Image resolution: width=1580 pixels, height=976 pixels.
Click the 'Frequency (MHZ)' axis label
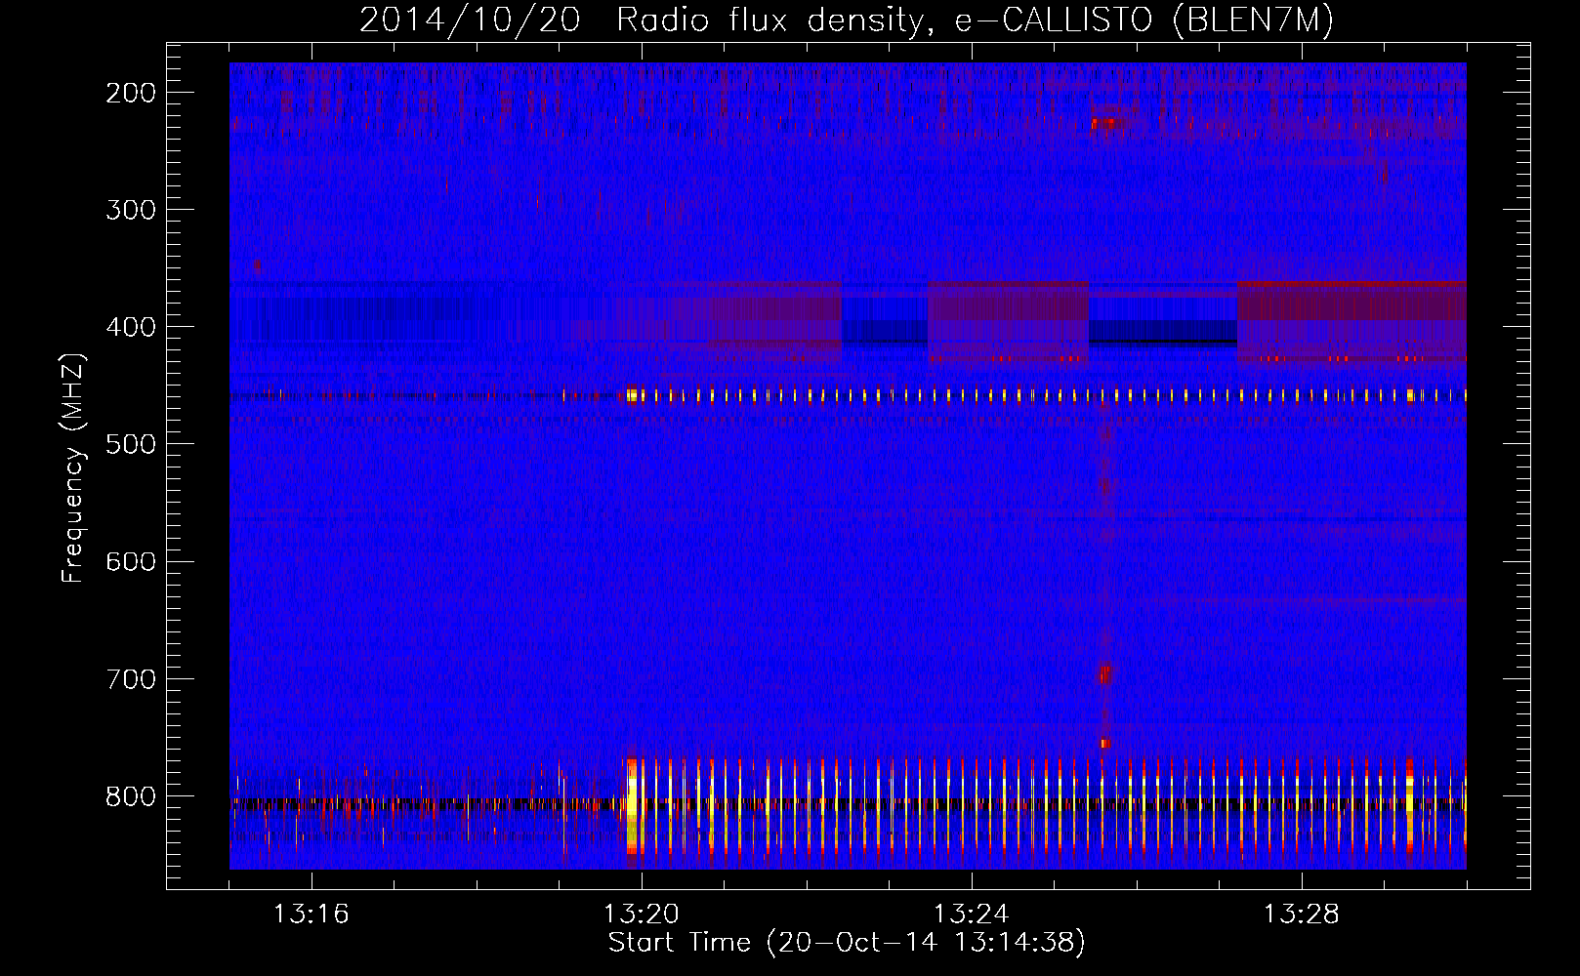point(73,468)
